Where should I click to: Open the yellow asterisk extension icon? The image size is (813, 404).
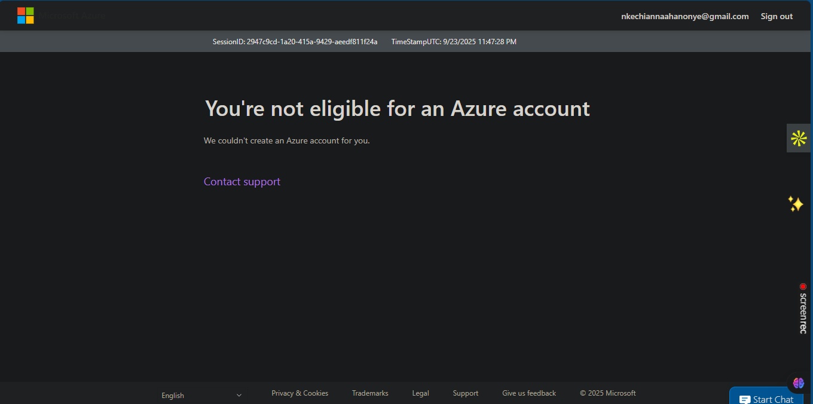[799, 138]
